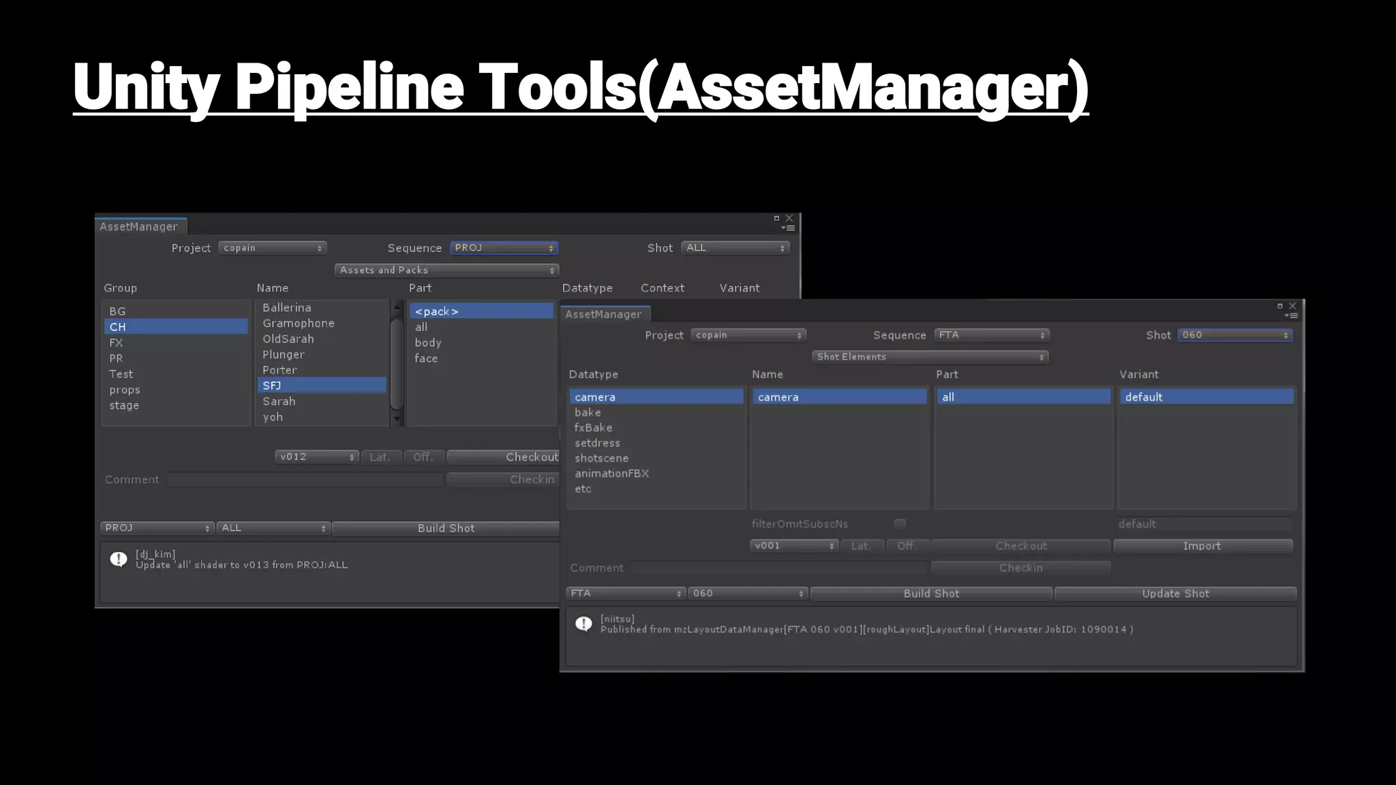The image size is (1396, 785).
Task: Click default variant field below list
Action: [x=1204, y=524]
